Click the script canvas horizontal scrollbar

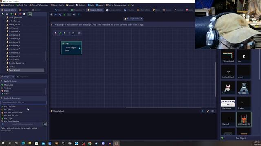164,107
